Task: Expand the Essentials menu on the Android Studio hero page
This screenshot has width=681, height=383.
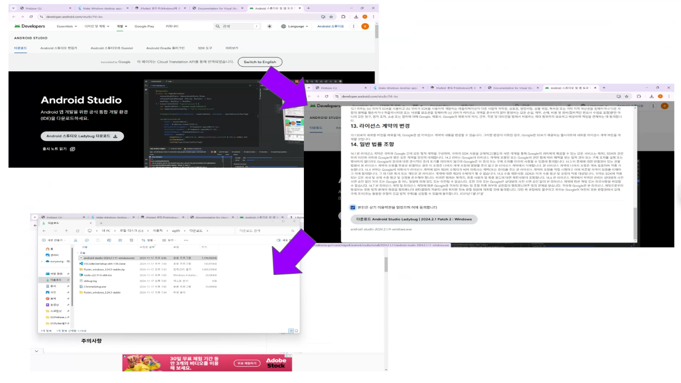Action: tap(66, 26)
